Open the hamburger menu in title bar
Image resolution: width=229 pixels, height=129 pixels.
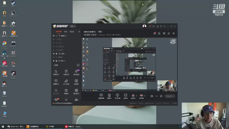pos(164,26)
